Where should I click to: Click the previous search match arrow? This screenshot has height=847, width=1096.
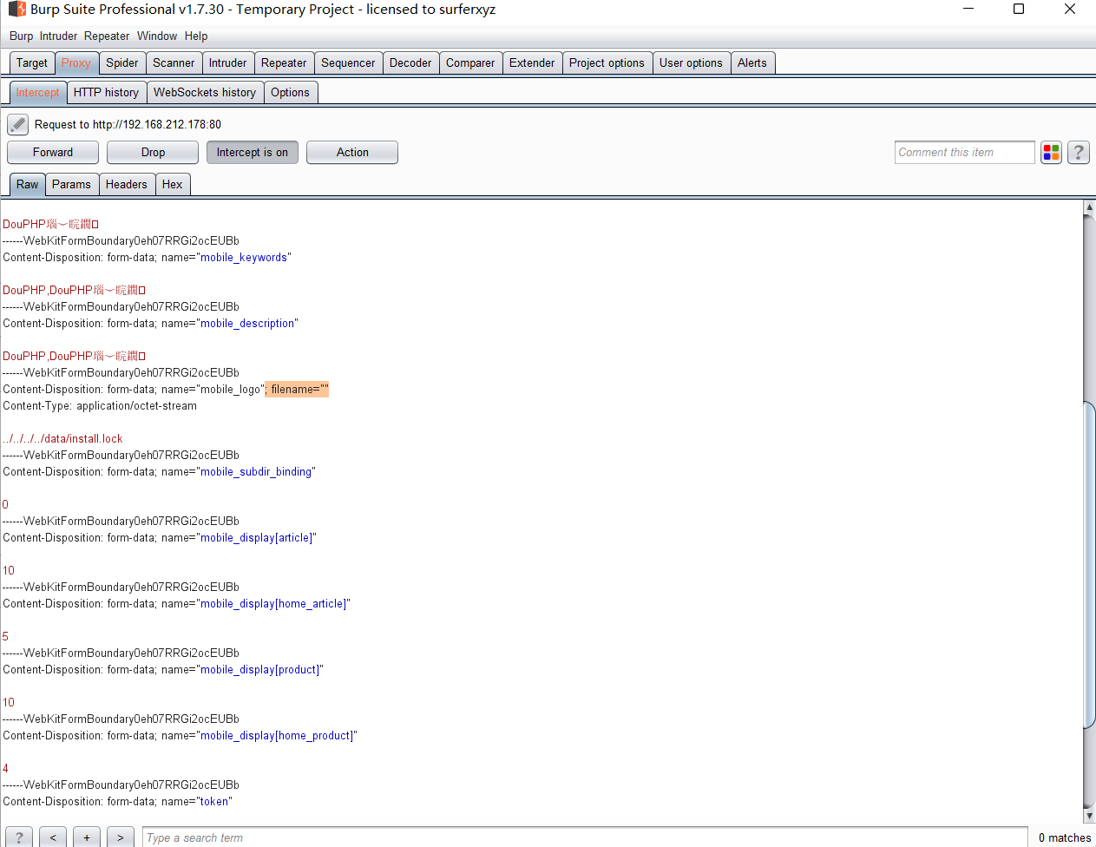52,837
